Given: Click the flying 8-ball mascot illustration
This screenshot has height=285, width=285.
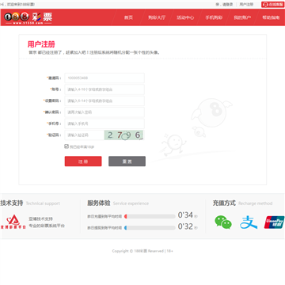Looking at the screenshot, I should click(x=211, y=112).
